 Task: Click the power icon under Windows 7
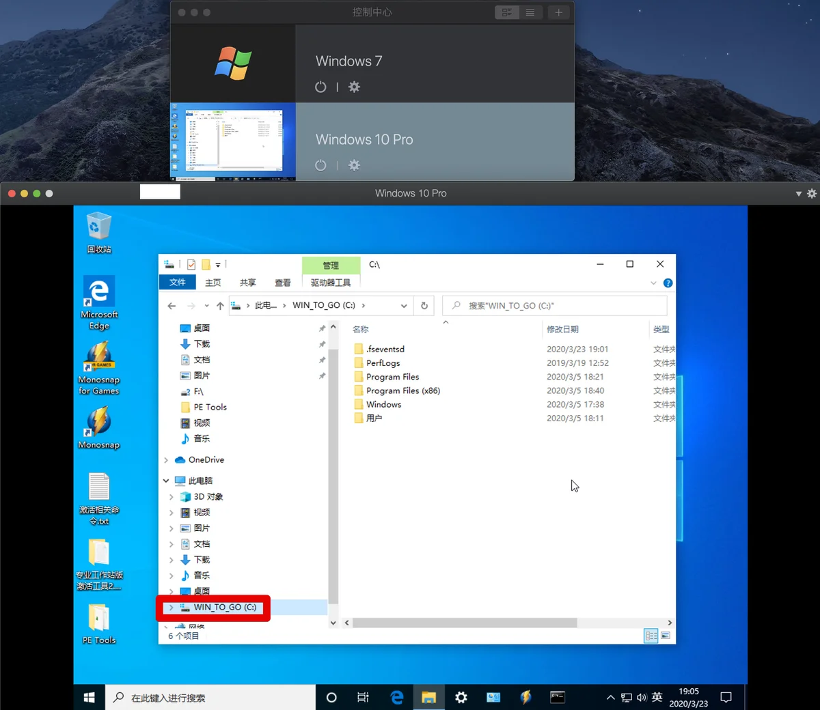[x=320, y=87]
